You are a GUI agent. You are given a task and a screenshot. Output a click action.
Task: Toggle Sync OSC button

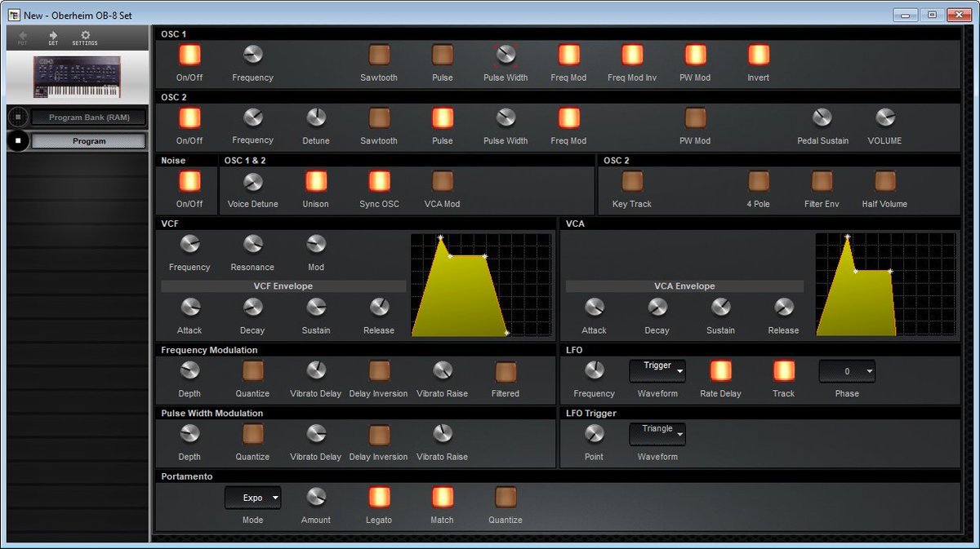point(379,181)
